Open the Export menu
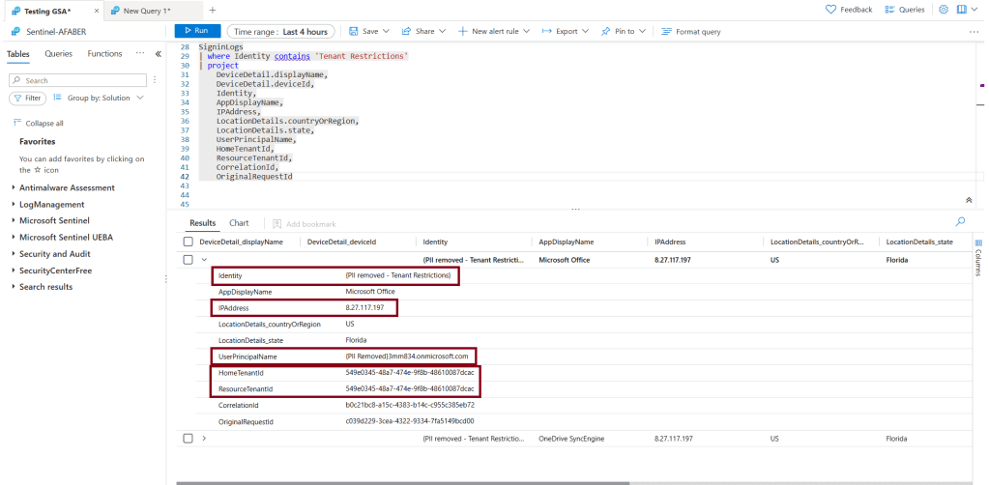This screenshot has height=485, width=989. 567,31
